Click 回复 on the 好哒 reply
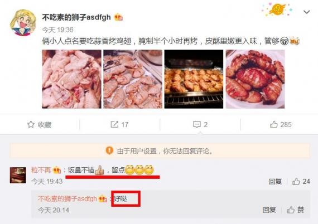 pyautogui.click(x=269, y=210)
